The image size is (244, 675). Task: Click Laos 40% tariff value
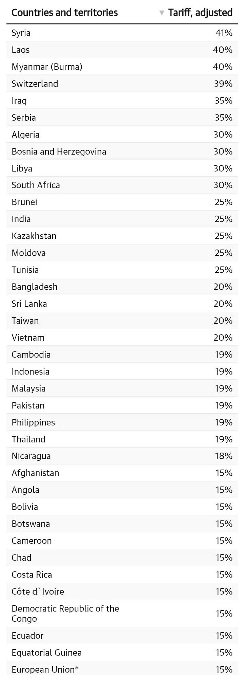pyautogui.click(x=223, y=50)
